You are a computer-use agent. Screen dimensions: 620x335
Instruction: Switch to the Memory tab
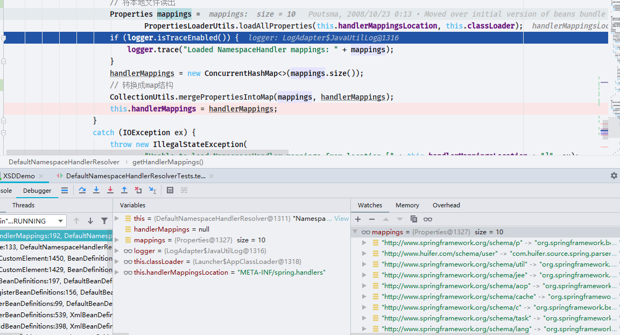point(407,205)
